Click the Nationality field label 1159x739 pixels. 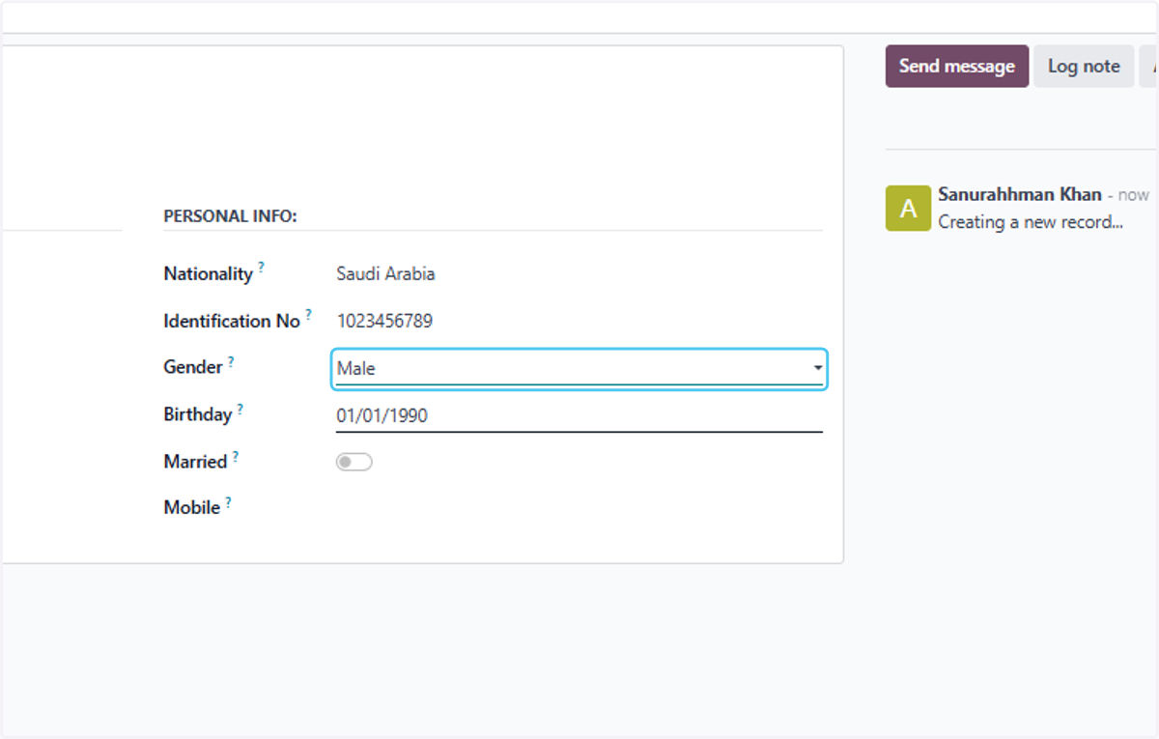[x=208, y=273]
